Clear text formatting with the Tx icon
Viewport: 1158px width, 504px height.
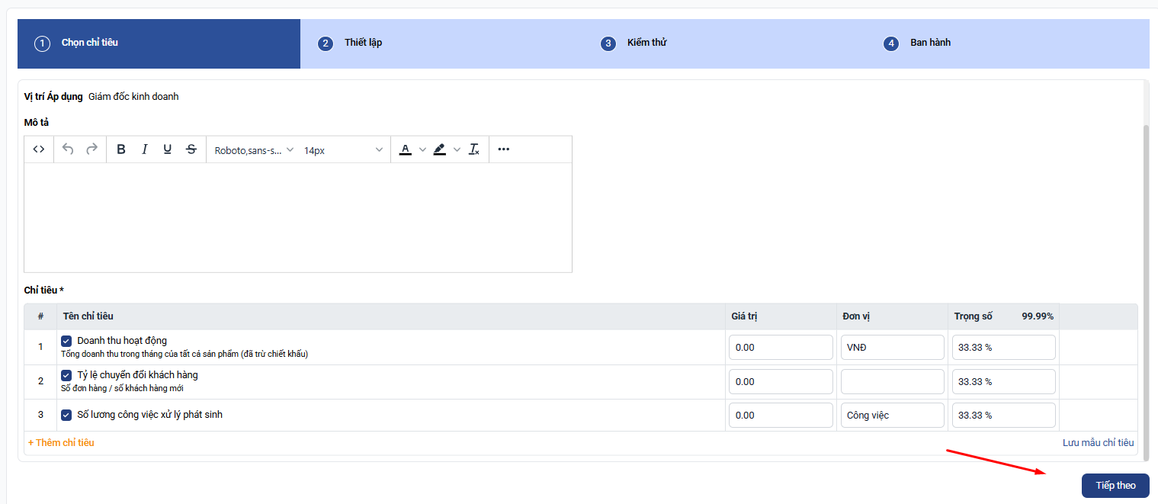[473, 149]
